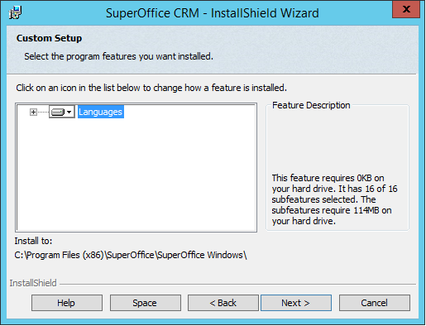This screenshot has height=326, width=426.
Task: Click the subfeatures require 114MB description text
Action: [332, 210]
